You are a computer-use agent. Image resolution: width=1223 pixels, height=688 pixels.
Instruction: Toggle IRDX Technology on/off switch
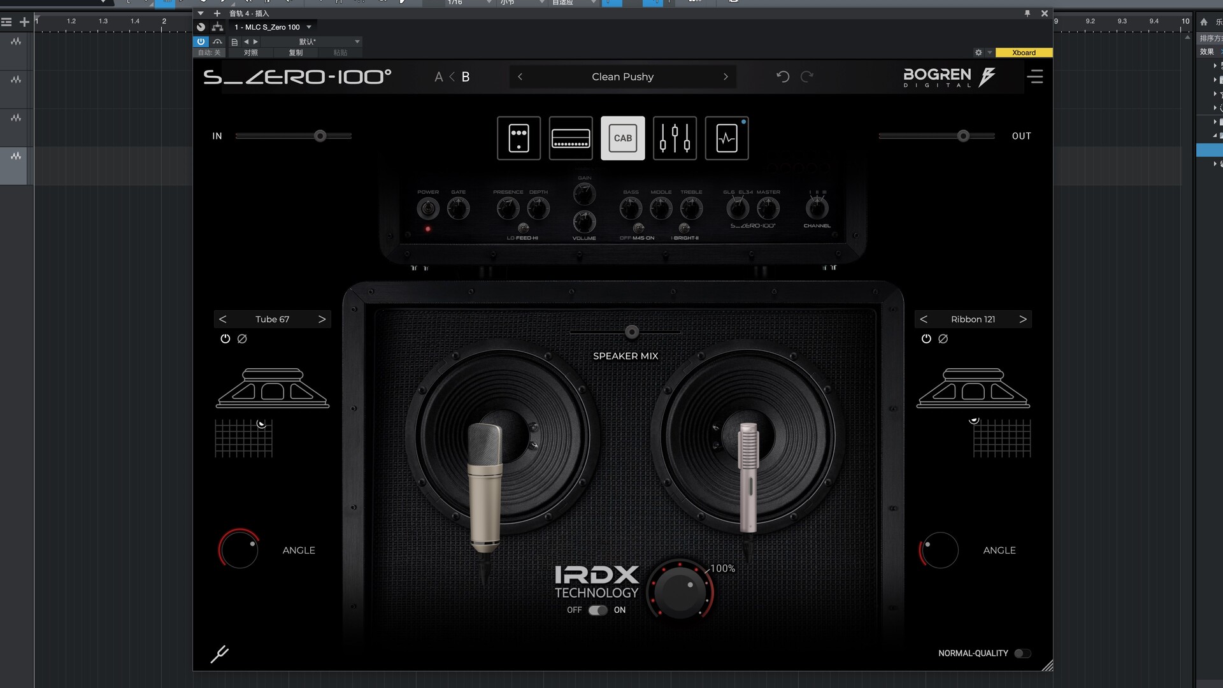pos(597,610)
